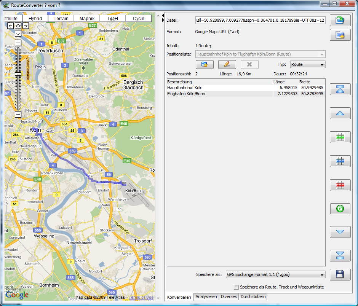Open the Terms of Use link

click(x=141, y=297)
